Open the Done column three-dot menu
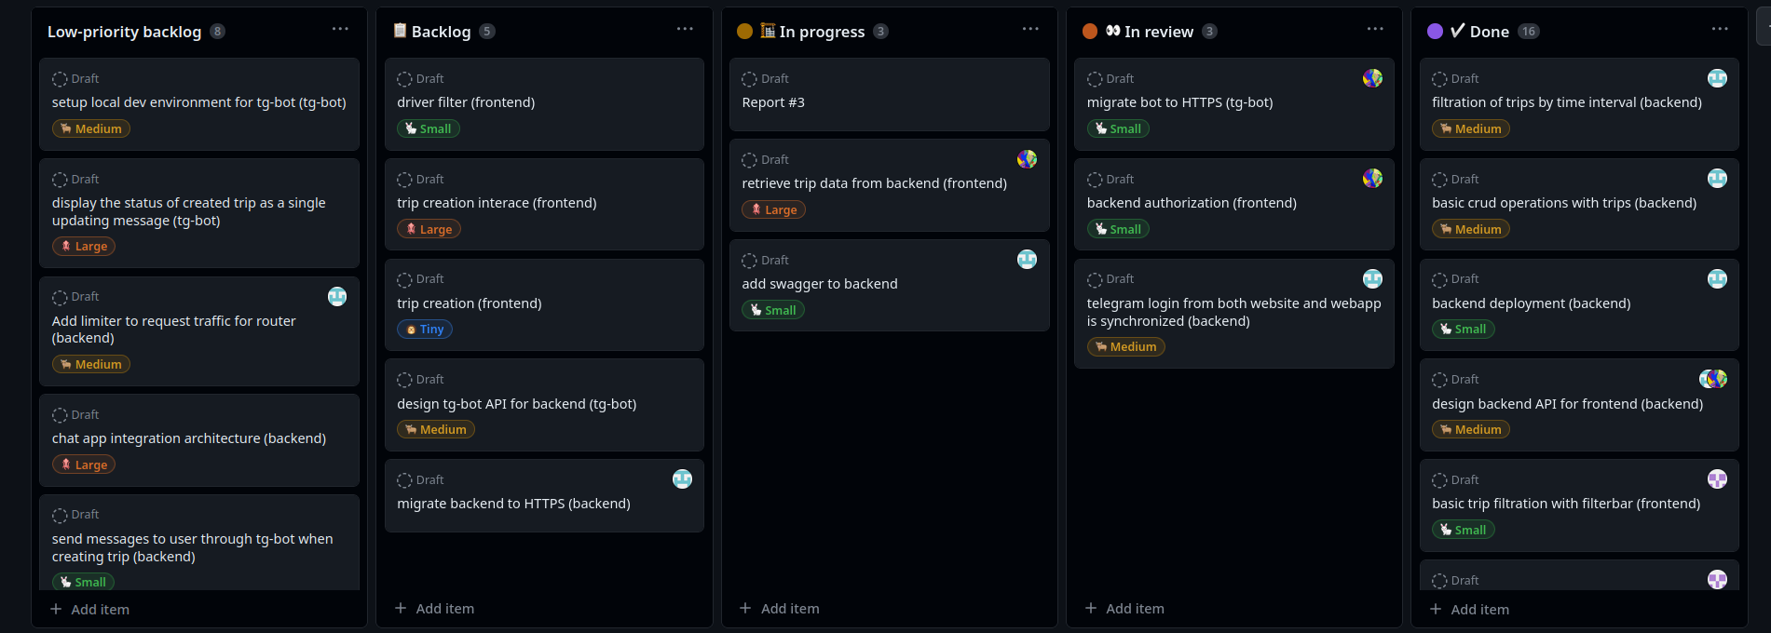The height and width of the screenshot is (633, 1771). click(x=1719, y=30)
